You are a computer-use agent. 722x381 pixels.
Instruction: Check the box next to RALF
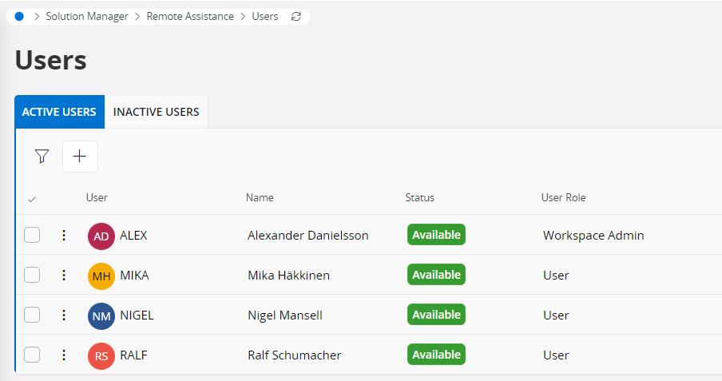32,355
